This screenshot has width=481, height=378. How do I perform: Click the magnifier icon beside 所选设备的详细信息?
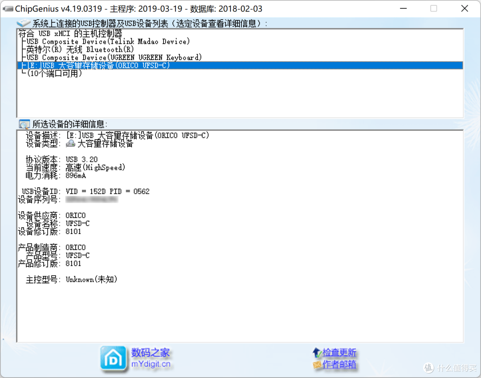(24, 124)
